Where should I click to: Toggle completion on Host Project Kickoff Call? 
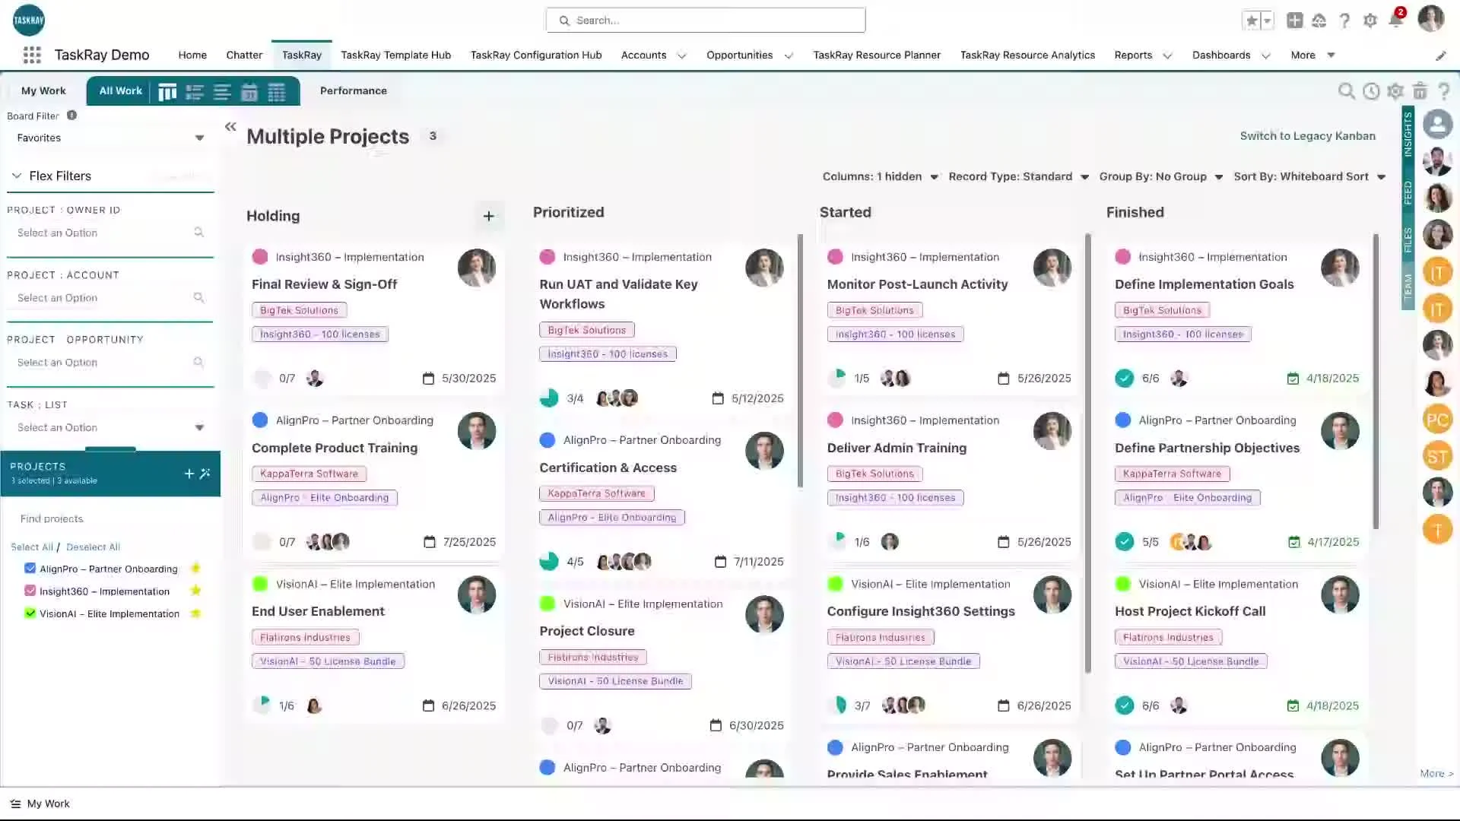[x=1124, y=706]
